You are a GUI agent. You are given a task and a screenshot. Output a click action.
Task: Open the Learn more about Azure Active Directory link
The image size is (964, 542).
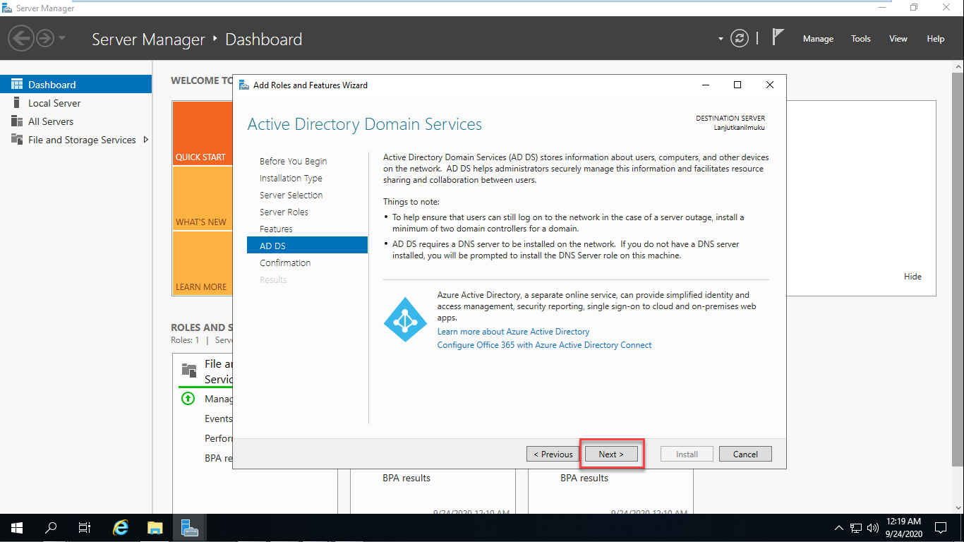(x=513, y=331)
